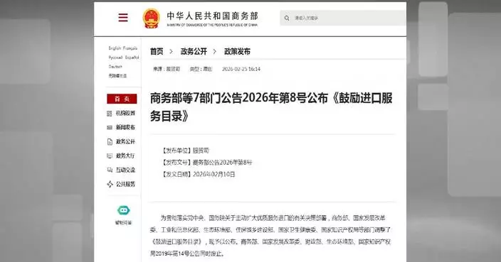Click the national emblem logo
The image size is (501, 262).
point(151,18)
